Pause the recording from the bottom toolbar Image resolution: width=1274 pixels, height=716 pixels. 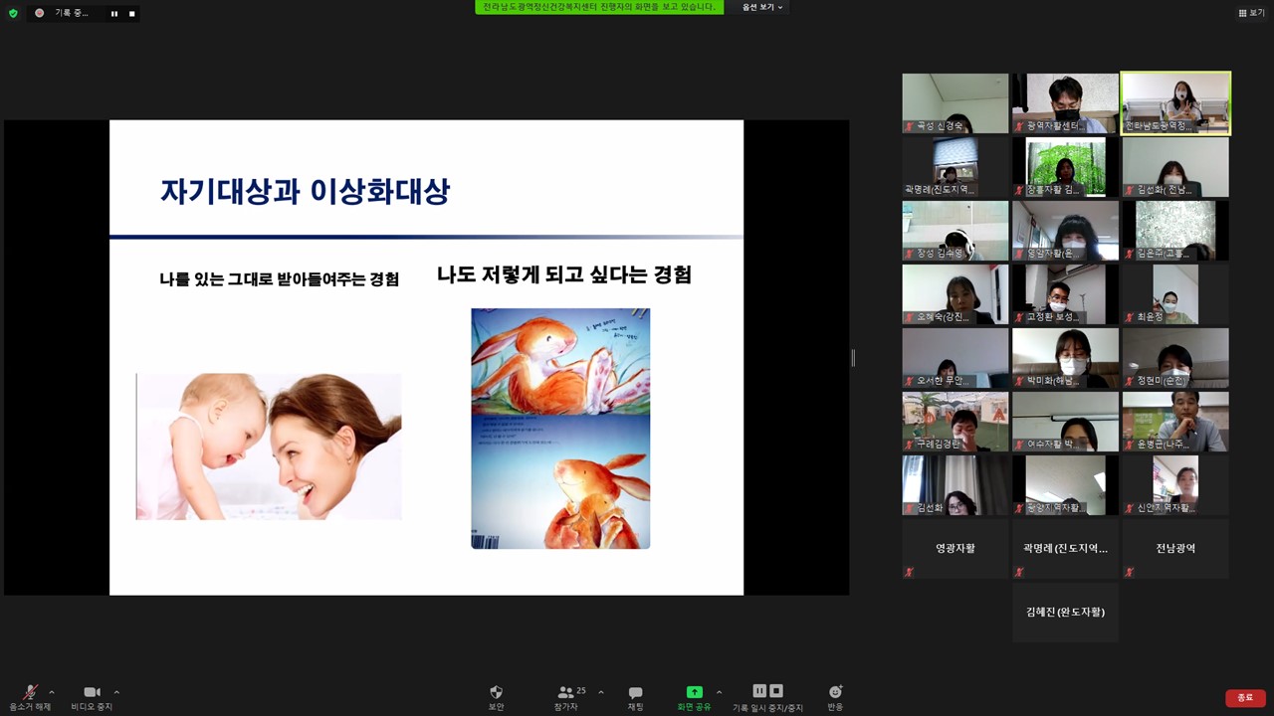click(759, 691)
